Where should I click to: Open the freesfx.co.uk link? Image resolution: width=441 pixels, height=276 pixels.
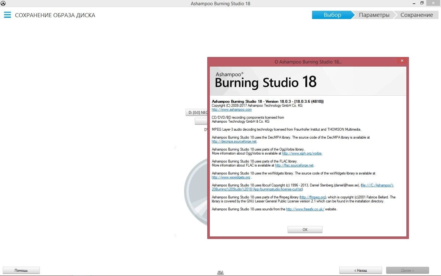click(305, 209)
